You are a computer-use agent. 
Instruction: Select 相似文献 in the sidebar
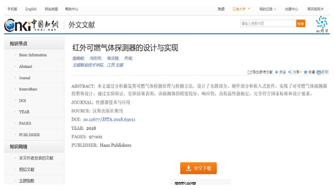[27, 169]
